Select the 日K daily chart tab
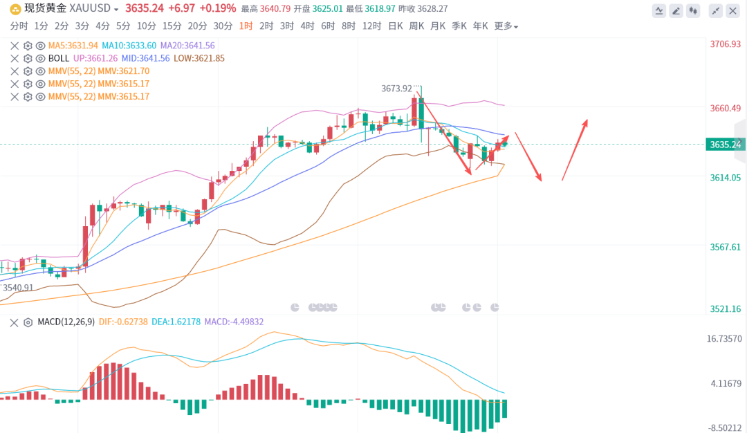 click(395, 26)
